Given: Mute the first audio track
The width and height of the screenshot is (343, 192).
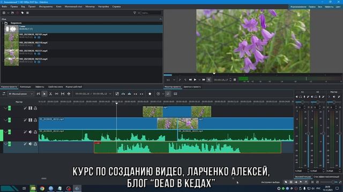Looking at the screenshot, I should tap(30, 132).
